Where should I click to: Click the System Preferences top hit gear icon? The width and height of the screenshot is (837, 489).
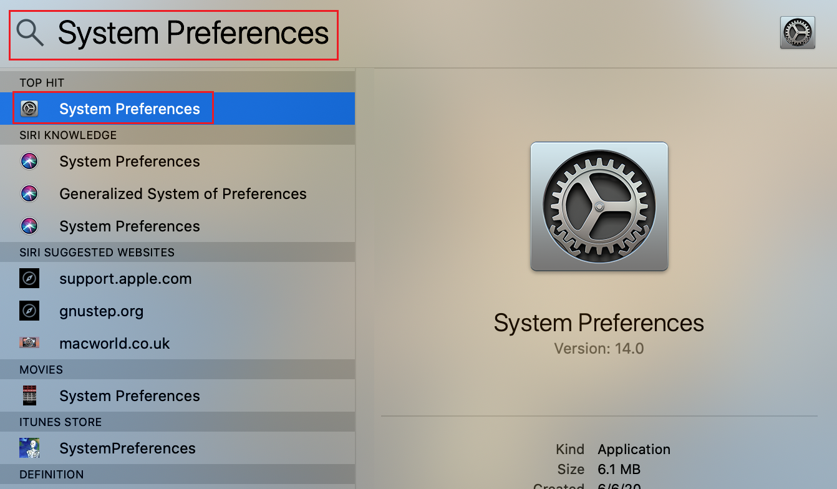pyautogui.click(x=29, y=109)
